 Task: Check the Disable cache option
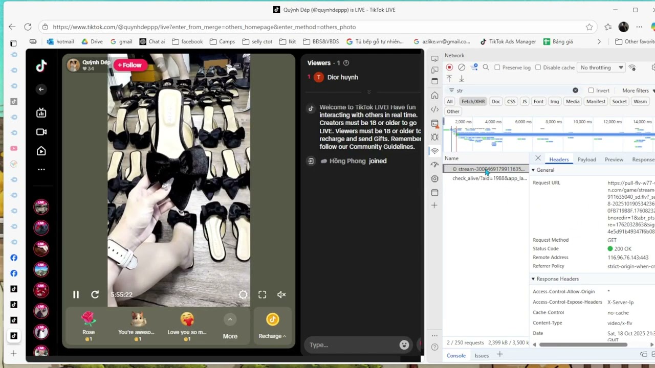(538, 67)
